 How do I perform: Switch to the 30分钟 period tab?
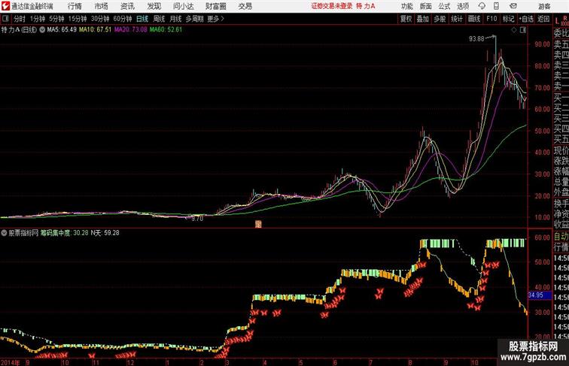pos(100,19)
